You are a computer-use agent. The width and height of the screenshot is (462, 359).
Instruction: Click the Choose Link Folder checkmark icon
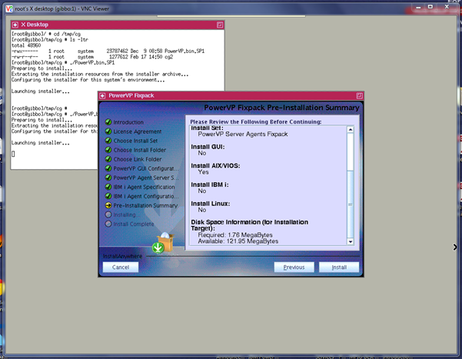(108, 159)
